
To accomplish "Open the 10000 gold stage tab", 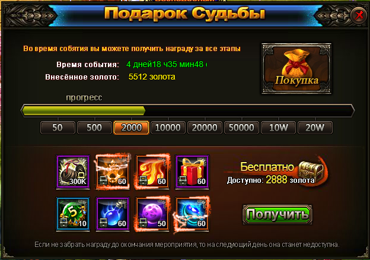I will click(x=168, y=128).
